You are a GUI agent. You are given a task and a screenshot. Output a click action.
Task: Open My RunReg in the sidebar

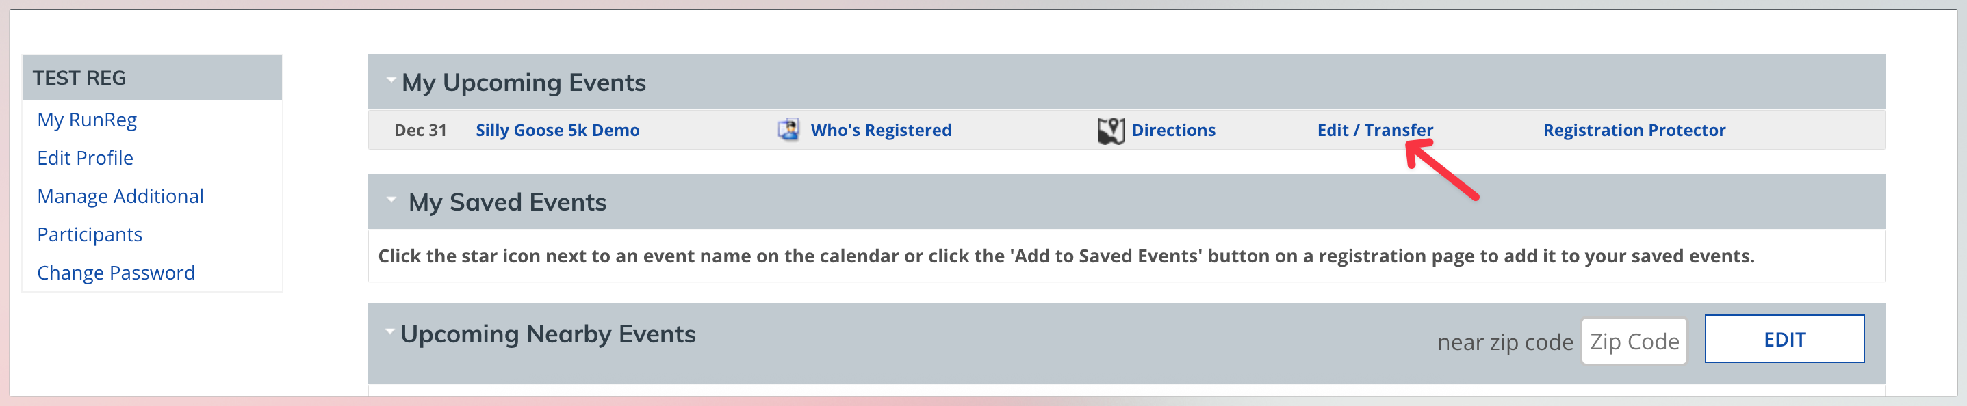point(87,120)
